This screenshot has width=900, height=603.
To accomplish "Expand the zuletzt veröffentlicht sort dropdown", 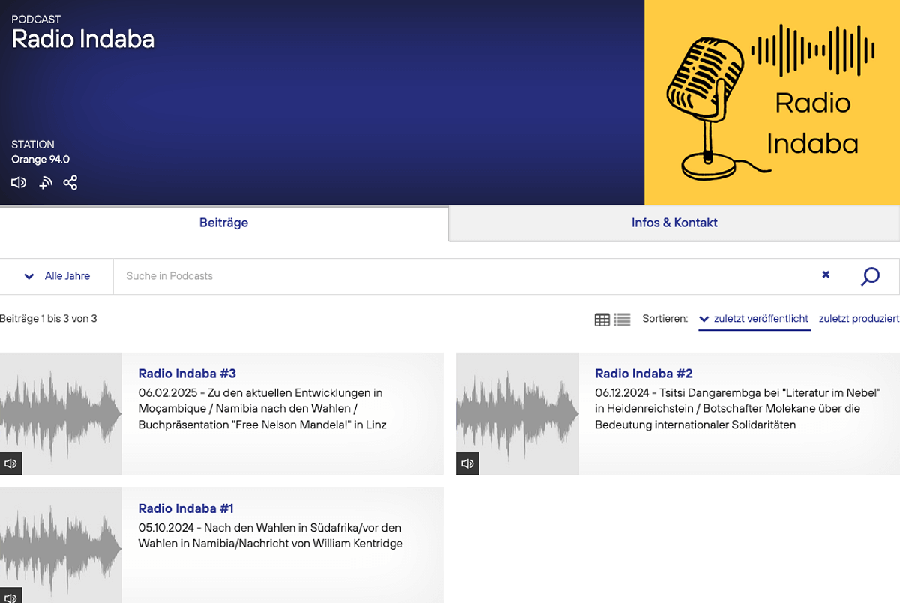I will pos(703,319).
